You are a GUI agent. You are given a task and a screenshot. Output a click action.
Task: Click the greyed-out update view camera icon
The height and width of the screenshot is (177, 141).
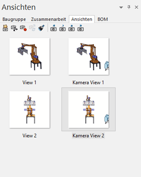32,28
